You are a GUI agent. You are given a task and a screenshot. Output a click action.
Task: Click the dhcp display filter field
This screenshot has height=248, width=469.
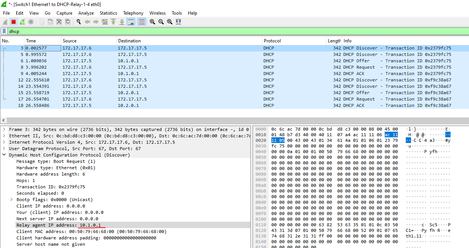tap(226, 32)
